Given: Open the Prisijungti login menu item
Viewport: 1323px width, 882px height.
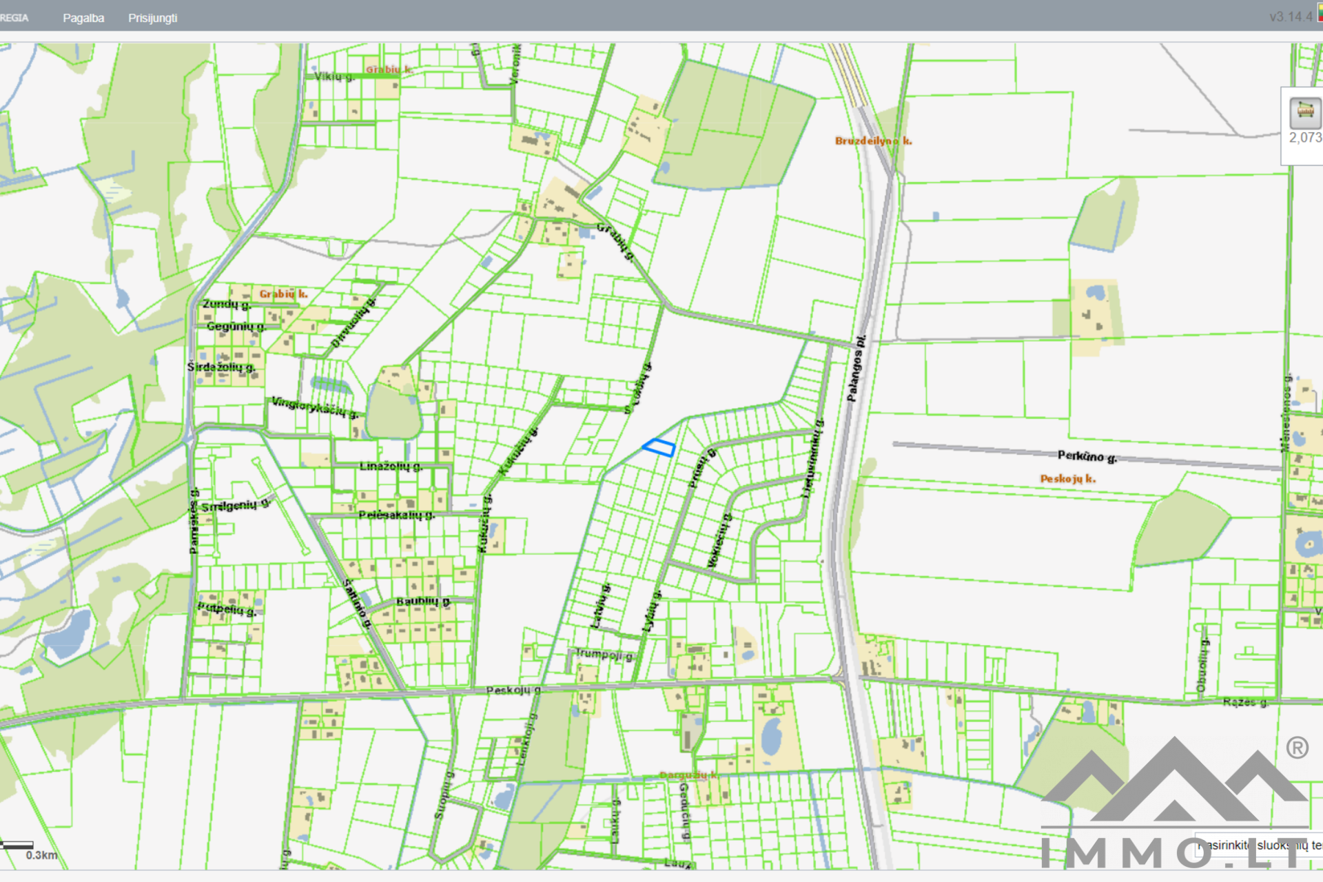Looking at the screenshot, I should 152,18.
